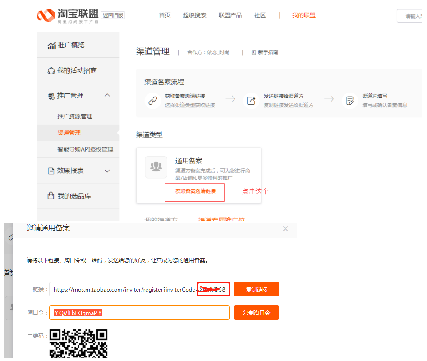
Task: Click 获取备案邀请链接 button
Action: pos(195,192)
